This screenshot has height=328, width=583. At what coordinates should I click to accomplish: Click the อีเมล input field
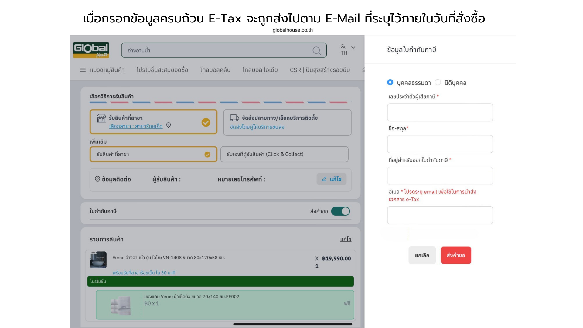(440, 215)
